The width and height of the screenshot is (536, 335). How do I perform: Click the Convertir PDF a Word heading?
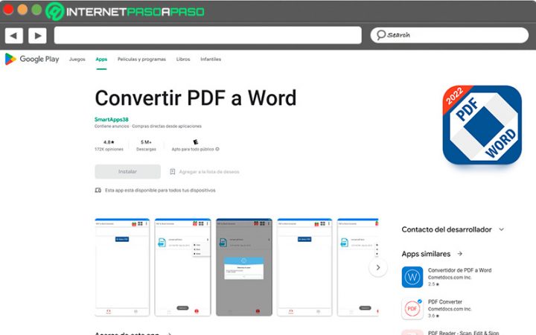click(x=196, y=98)
